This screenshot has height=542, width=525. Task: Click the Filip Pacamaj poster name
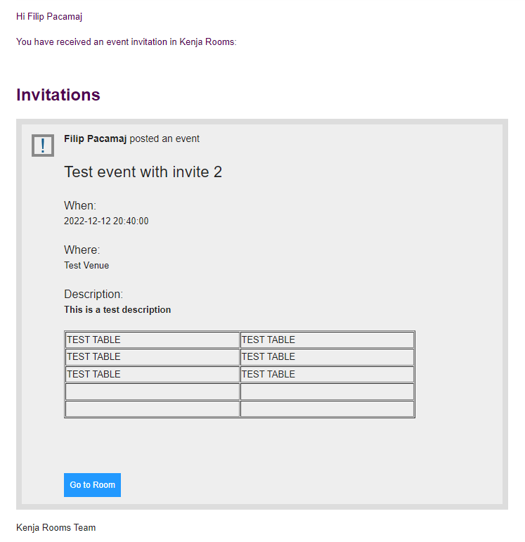[96, 138]
